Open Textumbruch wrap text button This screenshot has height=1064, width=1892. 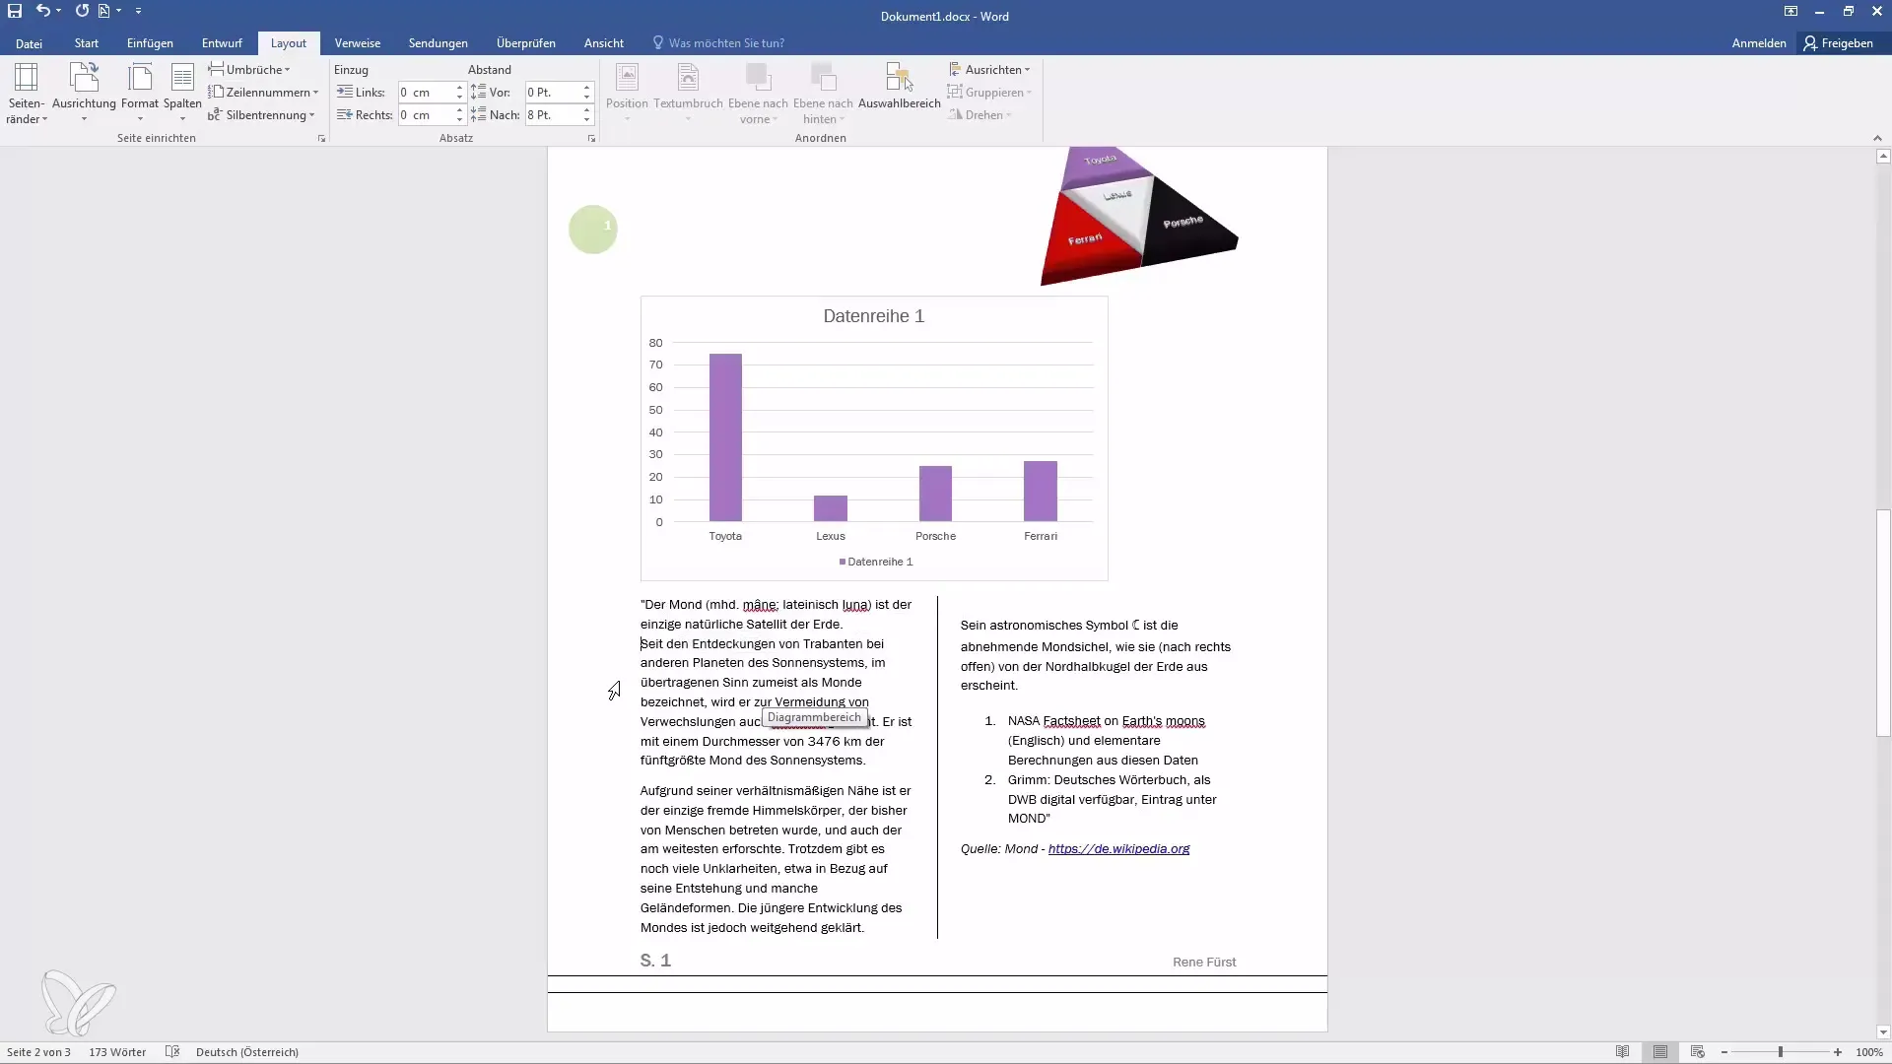tap(688, 94)
